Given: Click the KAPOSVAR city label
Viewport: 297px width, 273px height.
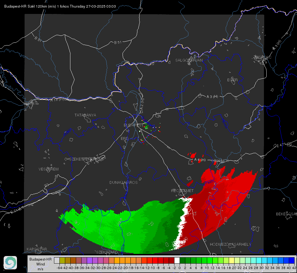Looking at the screenshot, I should [x=37, y=249].
